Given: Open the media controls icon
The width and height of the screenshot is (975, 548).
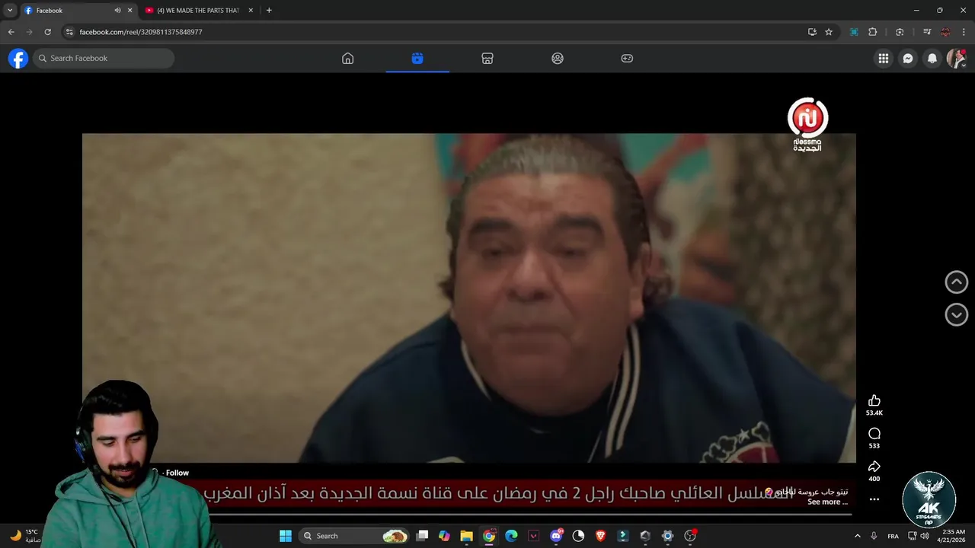Looking at the screenshot, I should [x=927, y=32].
